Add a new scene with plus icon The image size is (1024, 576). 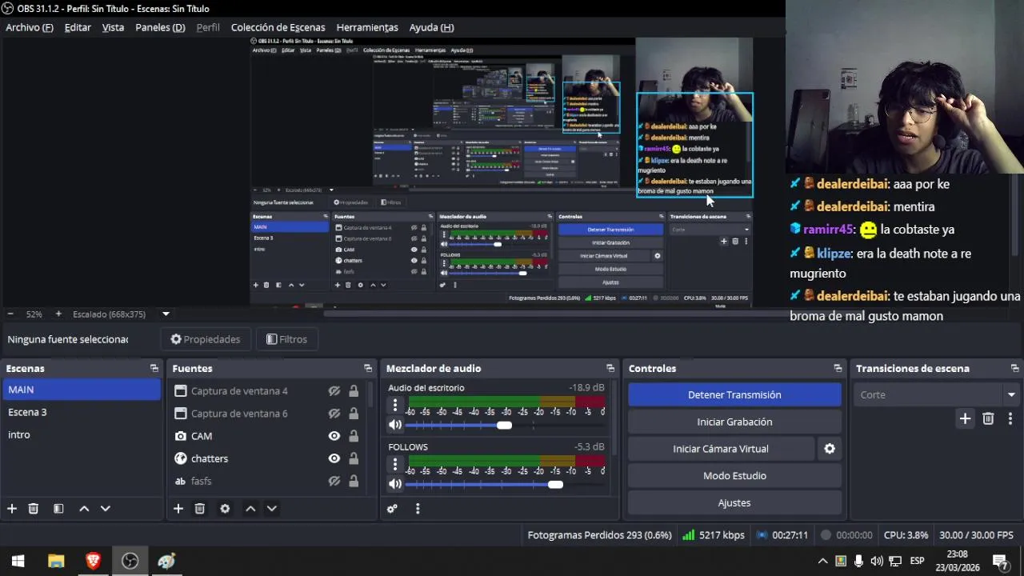[12, 509]
